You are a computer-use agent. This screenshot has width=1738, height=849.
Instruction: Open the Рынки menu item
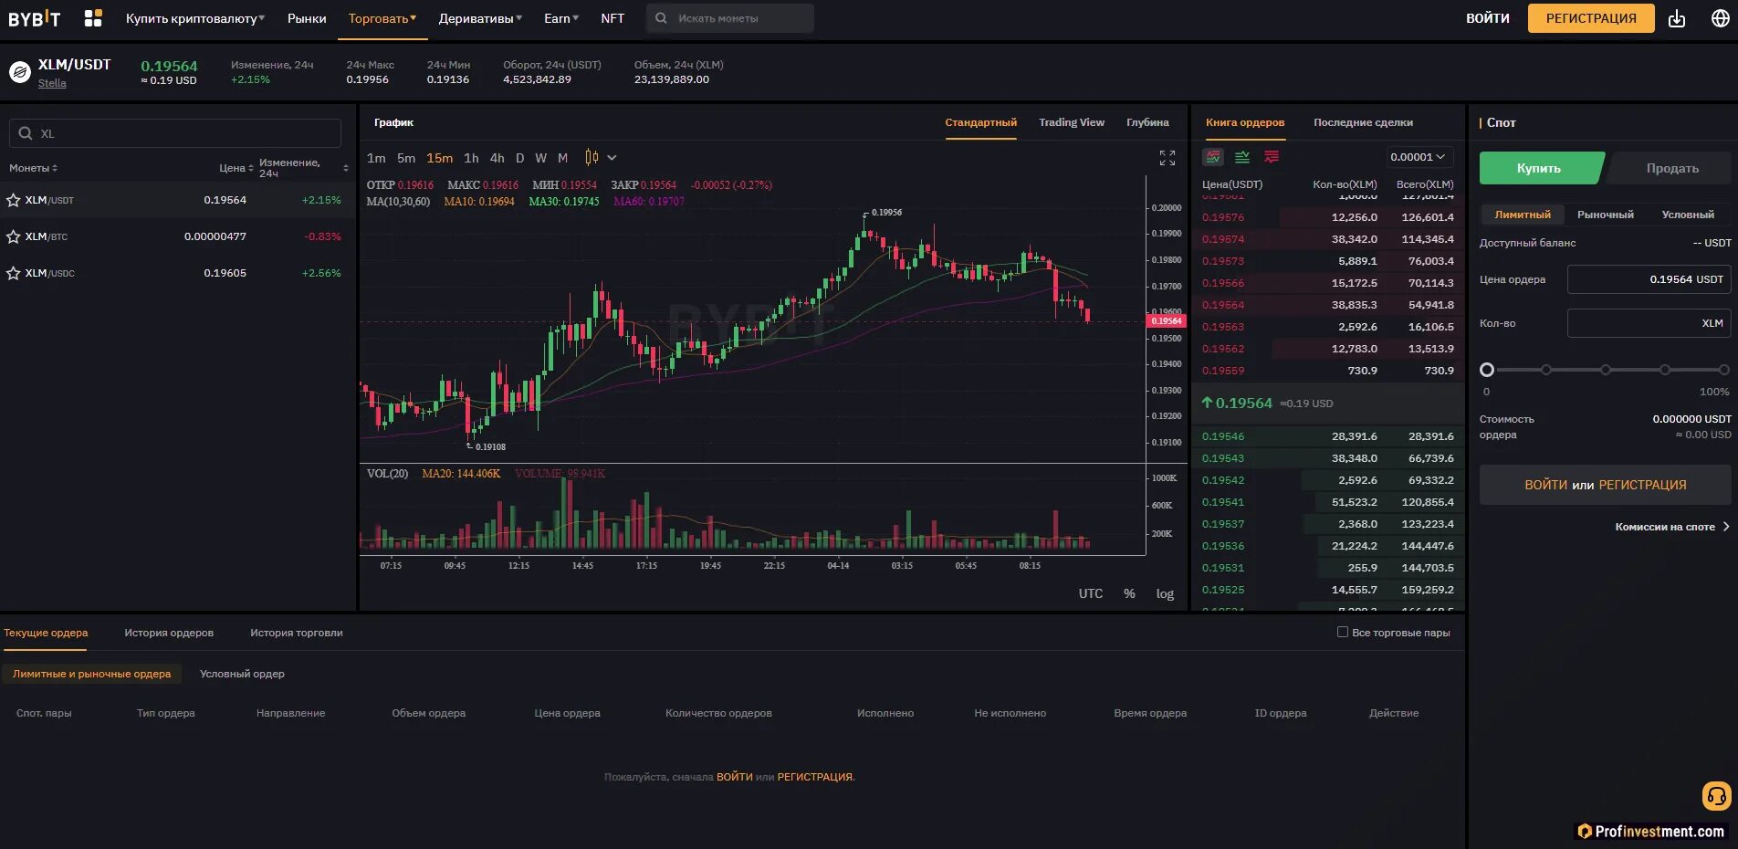[307, 18]
